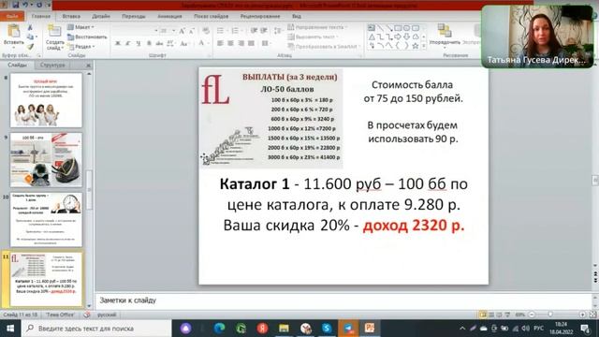The image size is (599, 337).
Task: Select the oval shape in shapes gallery
Action: (407, 28)
